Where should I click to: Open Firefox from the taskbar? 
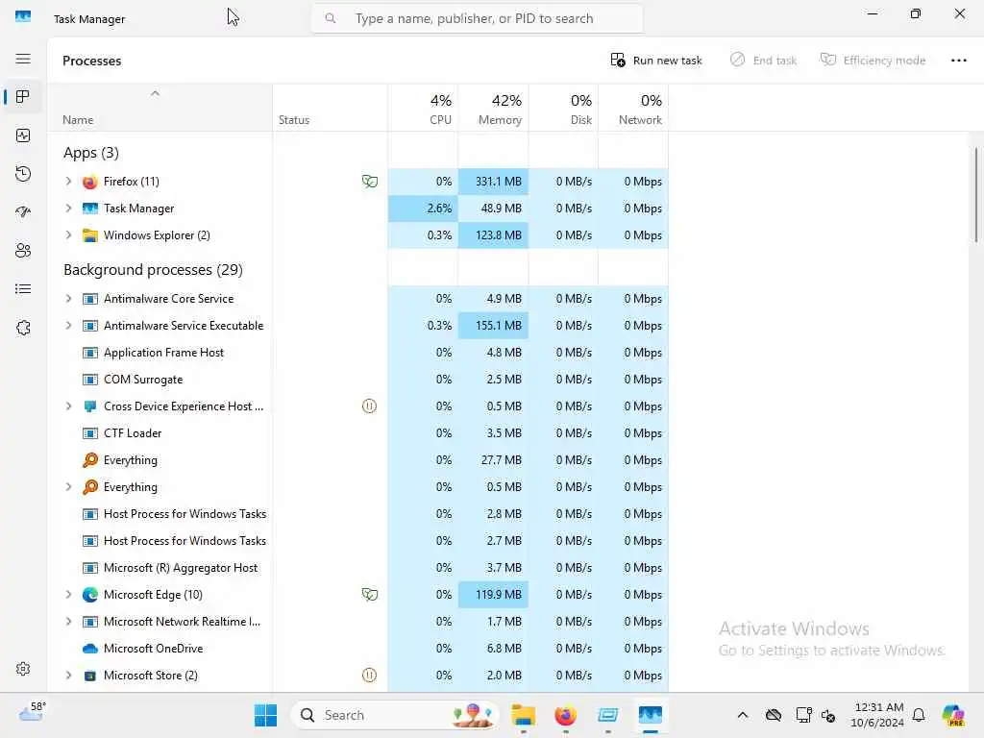tap(565, 715)
